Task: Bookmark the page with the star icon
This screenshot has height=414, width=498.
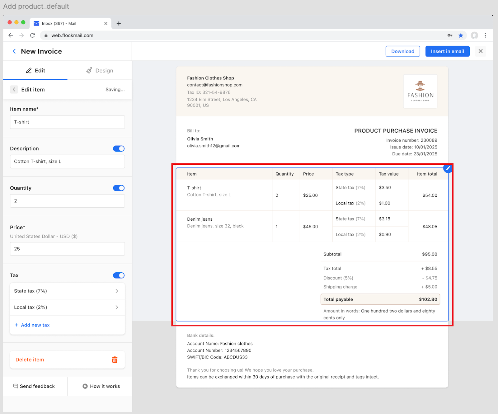Action: (461, 35)
